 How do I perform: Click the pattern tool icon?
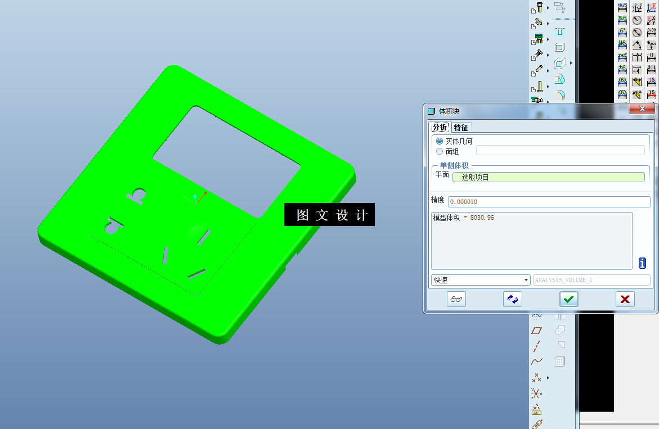pyautogui.click(x=559, y=362)
